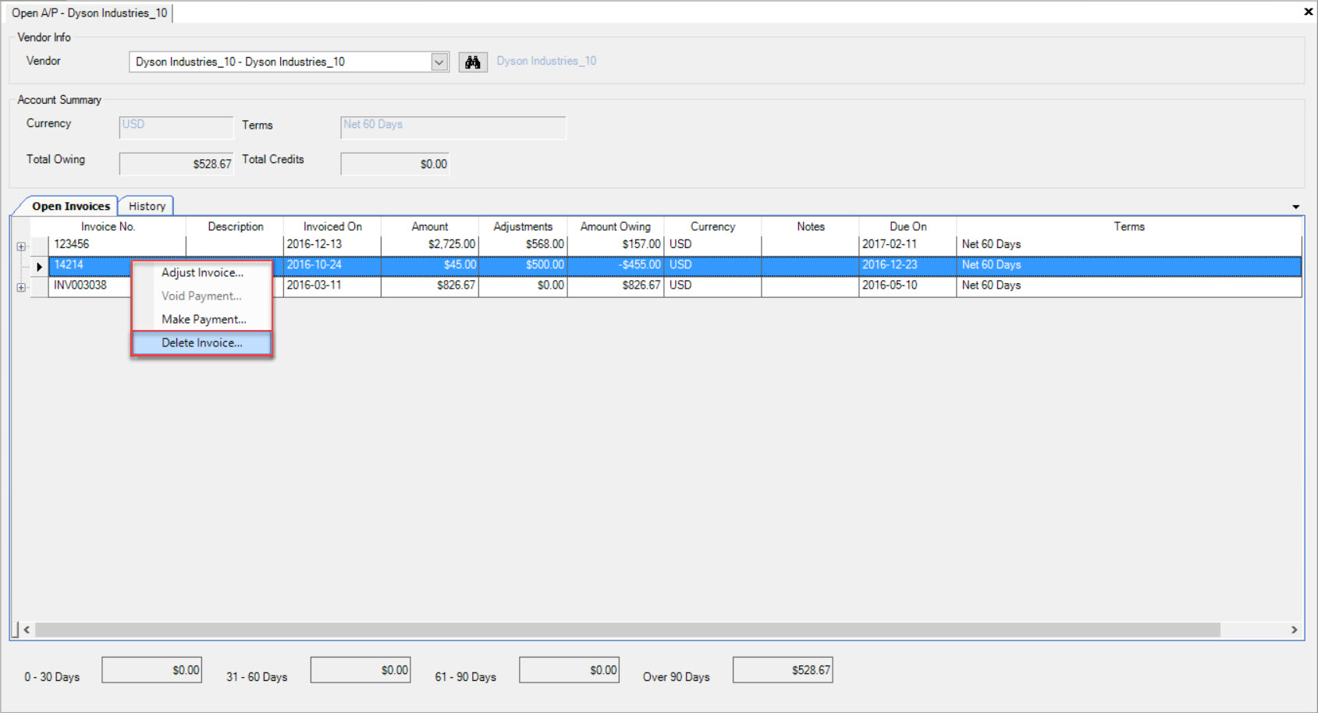The width and height of the screenshot is (1318, 713).
Task: Sort by Amount column header
Action: pos(430,226)
